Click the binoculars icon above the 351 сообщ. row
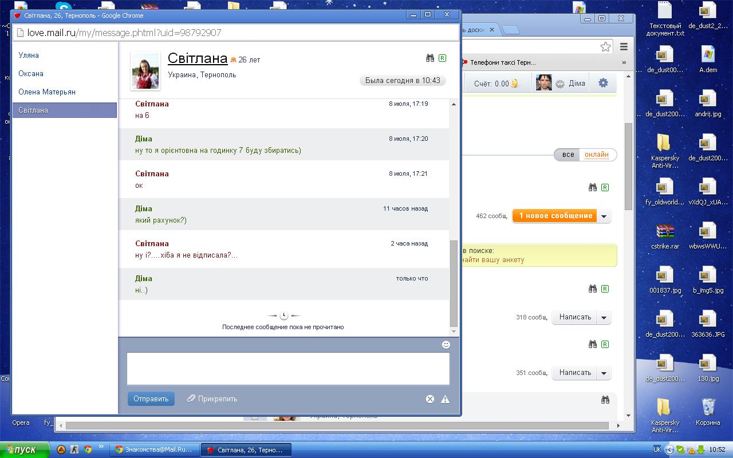Image resolution: width=733 pixels, height=458 pixels. 593,344
